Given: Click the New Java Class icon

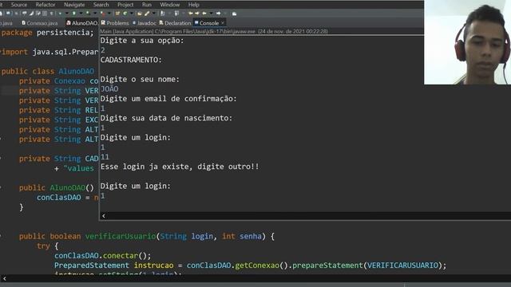Looking at the screenshot, I should 125,14.
